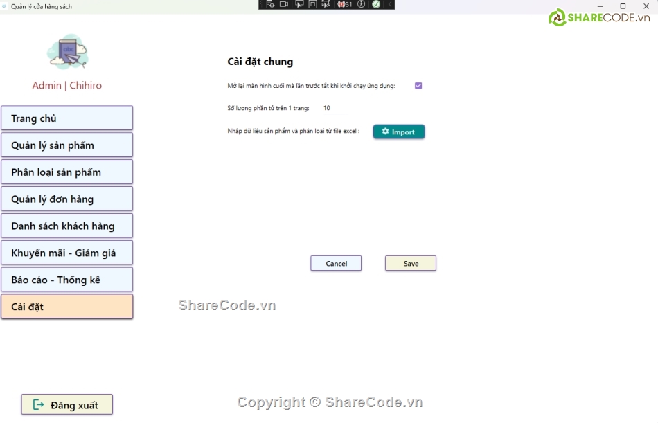The image size is (658, 423).
Task: Toggle the display layout adorners icon in debug toolbar
Action: 312,4
